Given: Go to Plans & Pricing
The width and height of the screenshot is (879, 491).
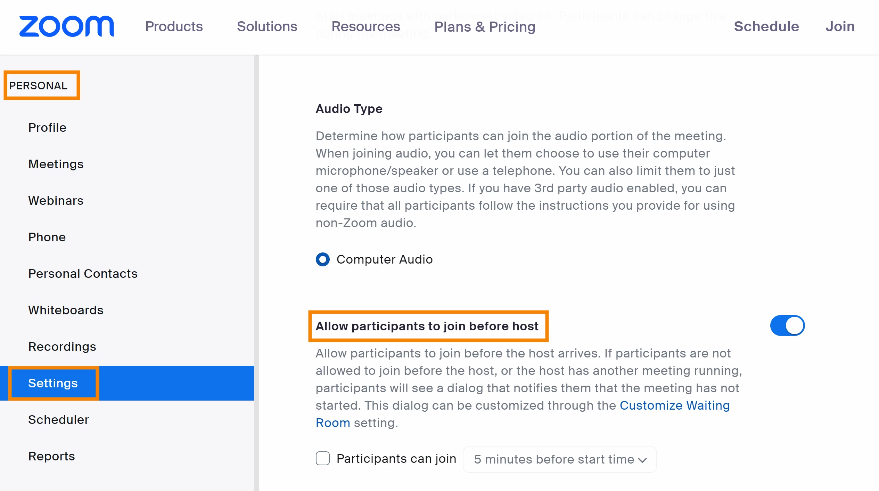Looking at the screenshot, I should (x=485, y=26).
